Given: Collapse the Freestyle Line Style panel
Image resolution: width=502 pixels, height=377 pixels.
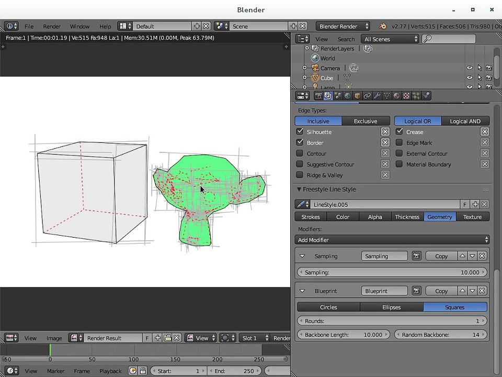Looking at the screenshot, I should pyautogui.click(x=299, y=189).
